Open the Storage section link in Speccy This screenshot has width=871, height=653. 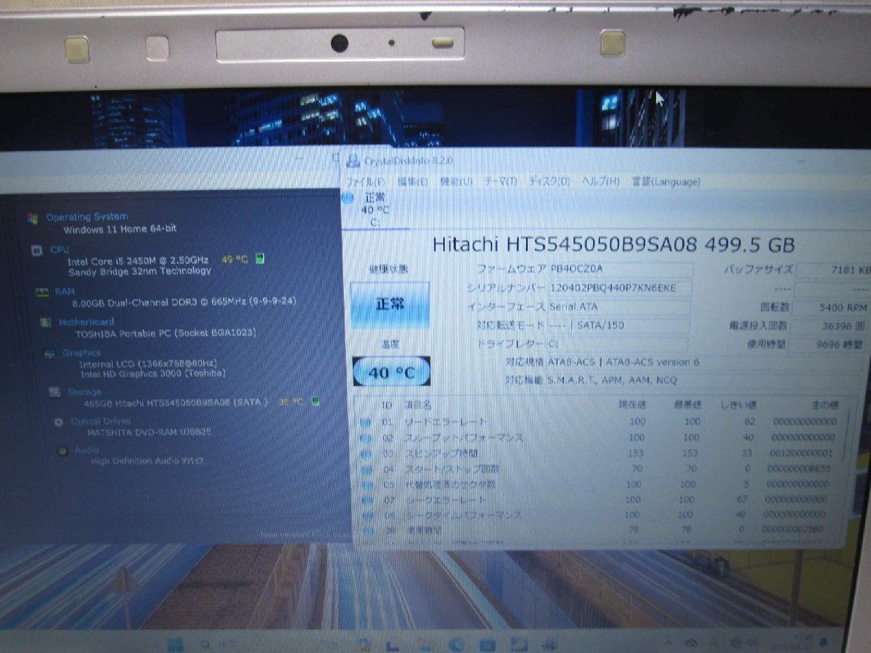point(85,392)
